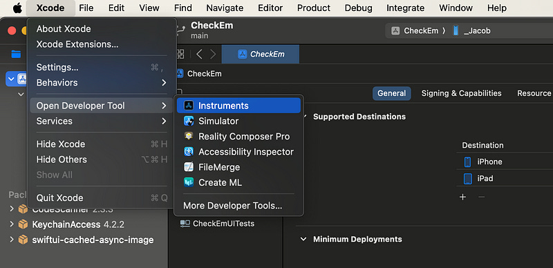This screenshot has width=553, height=268.
Task: Select More Developer Tools… entry
Action: [x=238, y=206]
